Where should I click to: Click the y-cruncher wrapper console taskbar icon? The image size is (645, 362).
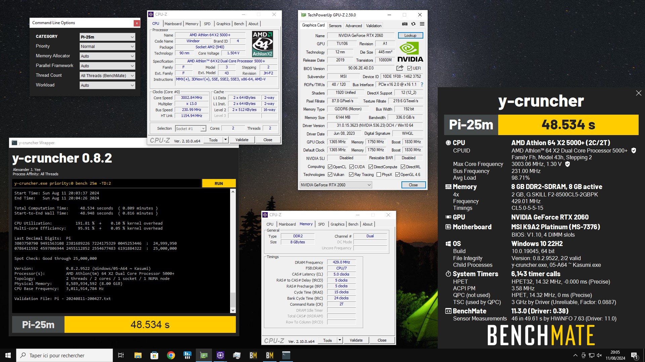point(286,355)
